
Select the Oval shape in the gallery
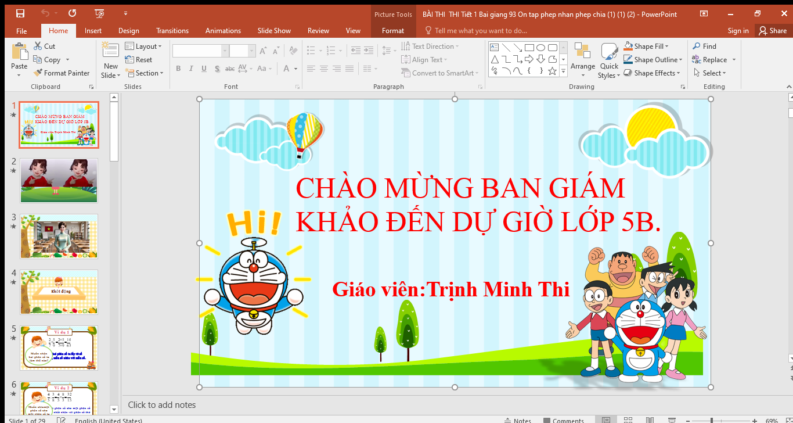point(541,48)
